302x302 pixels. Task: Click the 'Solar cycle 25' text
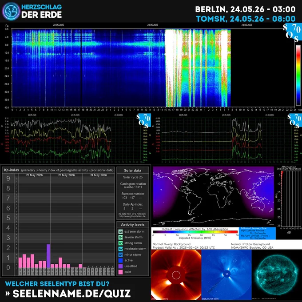pyautogui.click(x=133, y=177)
